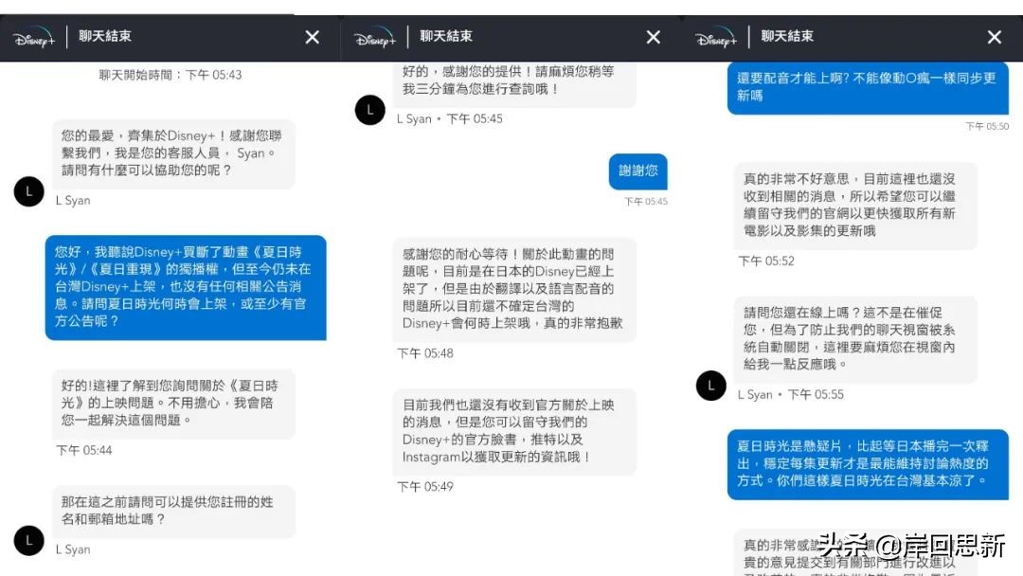Image resolution: width=1023 pixels, height=576 pixels.
Task: Click L avatar next to 註冊的姓名和郵箱 request
Action: 28,541
